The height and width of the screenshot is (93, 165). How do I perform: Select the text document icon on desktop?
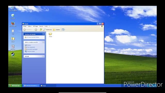(x=13, y=32)
